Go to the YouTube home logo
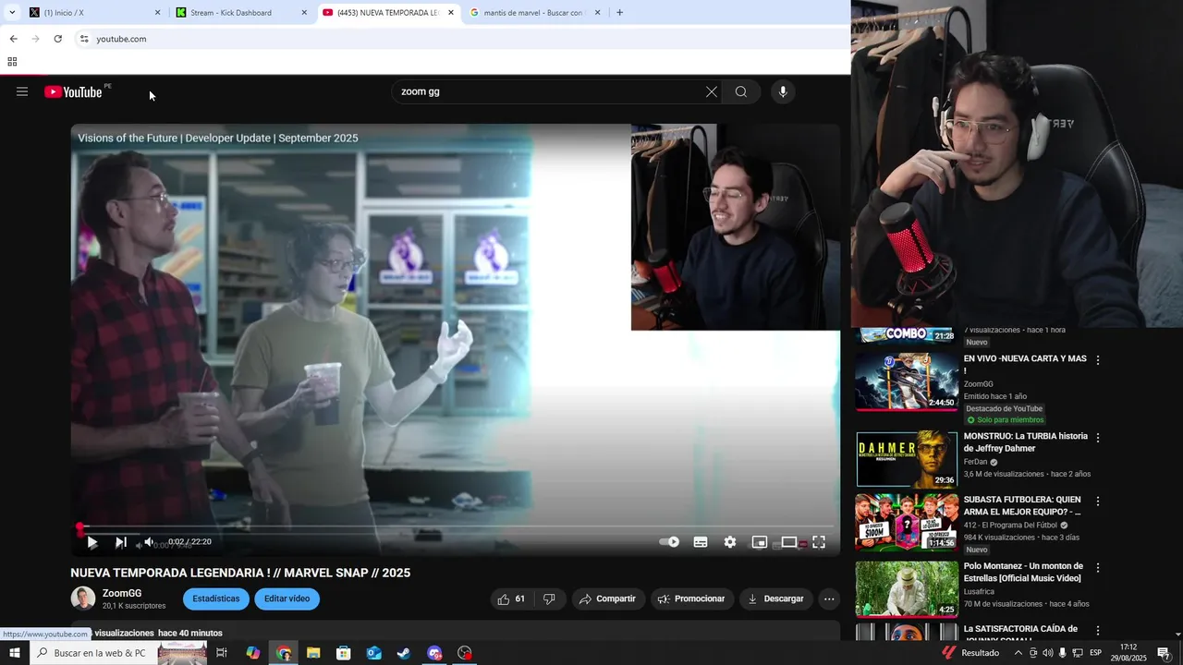The height and width of the screenshot is (665, 1183). tap(73, 91)
